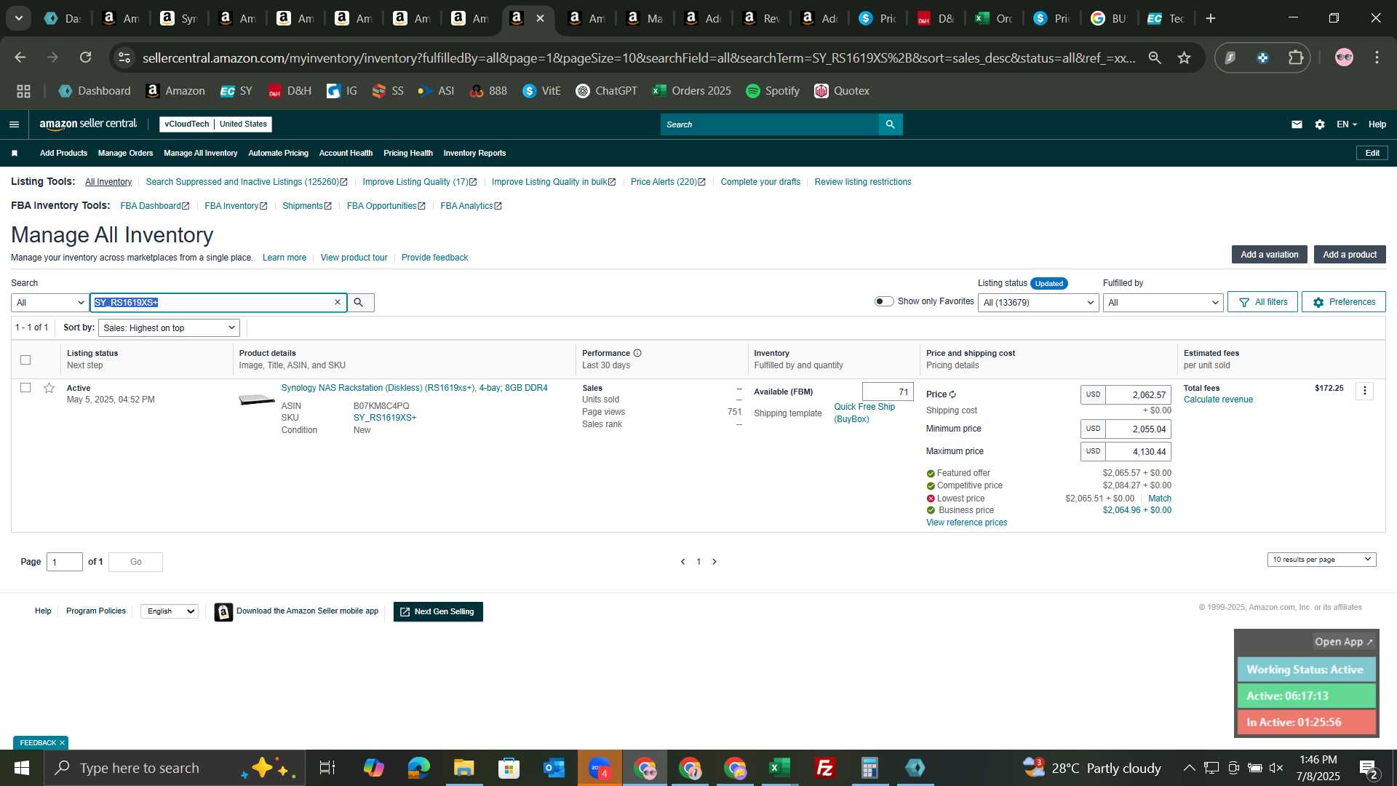Click the price refresh icon

[952, 394]
